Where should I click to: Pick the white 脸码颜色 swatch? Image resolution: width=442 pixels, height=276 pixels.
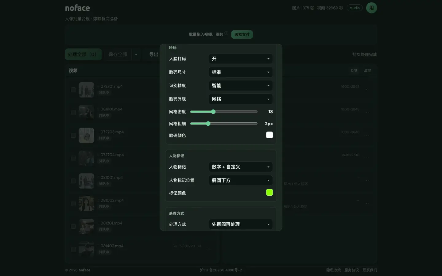[x=269, y=135]
